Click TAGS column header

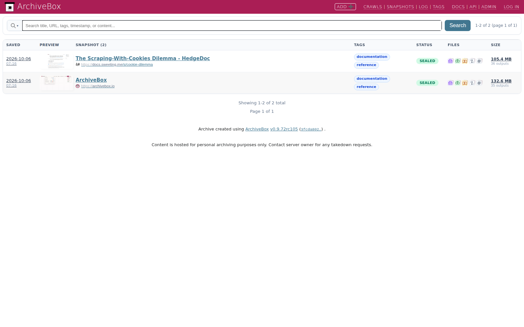click(359, 45)
